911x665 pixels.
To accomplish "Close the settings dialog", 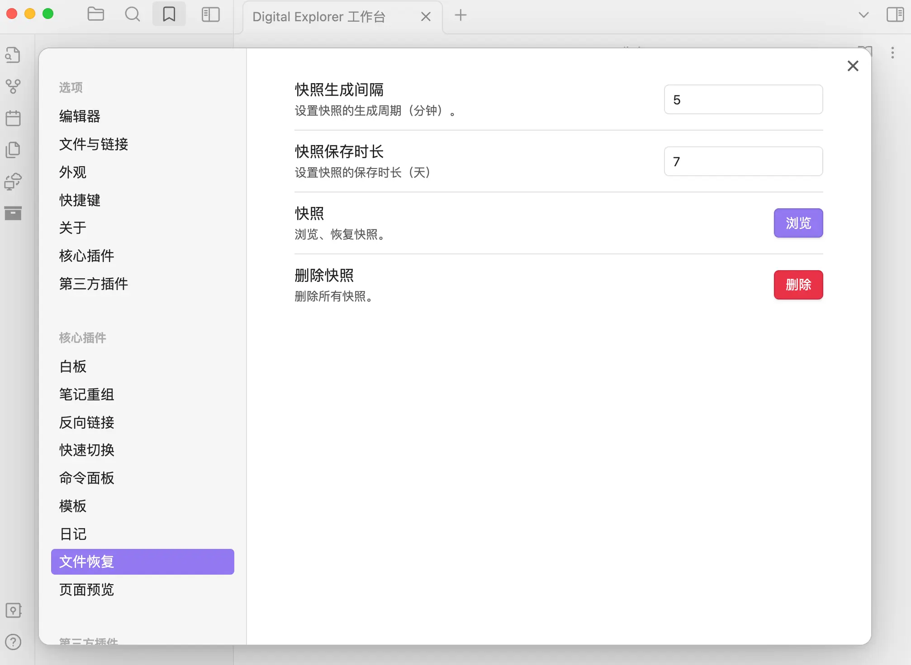I will point(853,66).
